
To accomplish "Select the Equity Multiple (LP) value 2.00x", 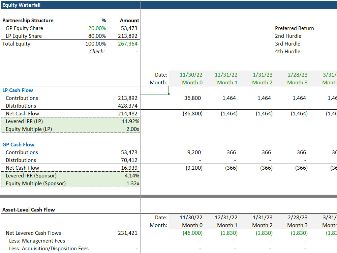I will point(132,129).
